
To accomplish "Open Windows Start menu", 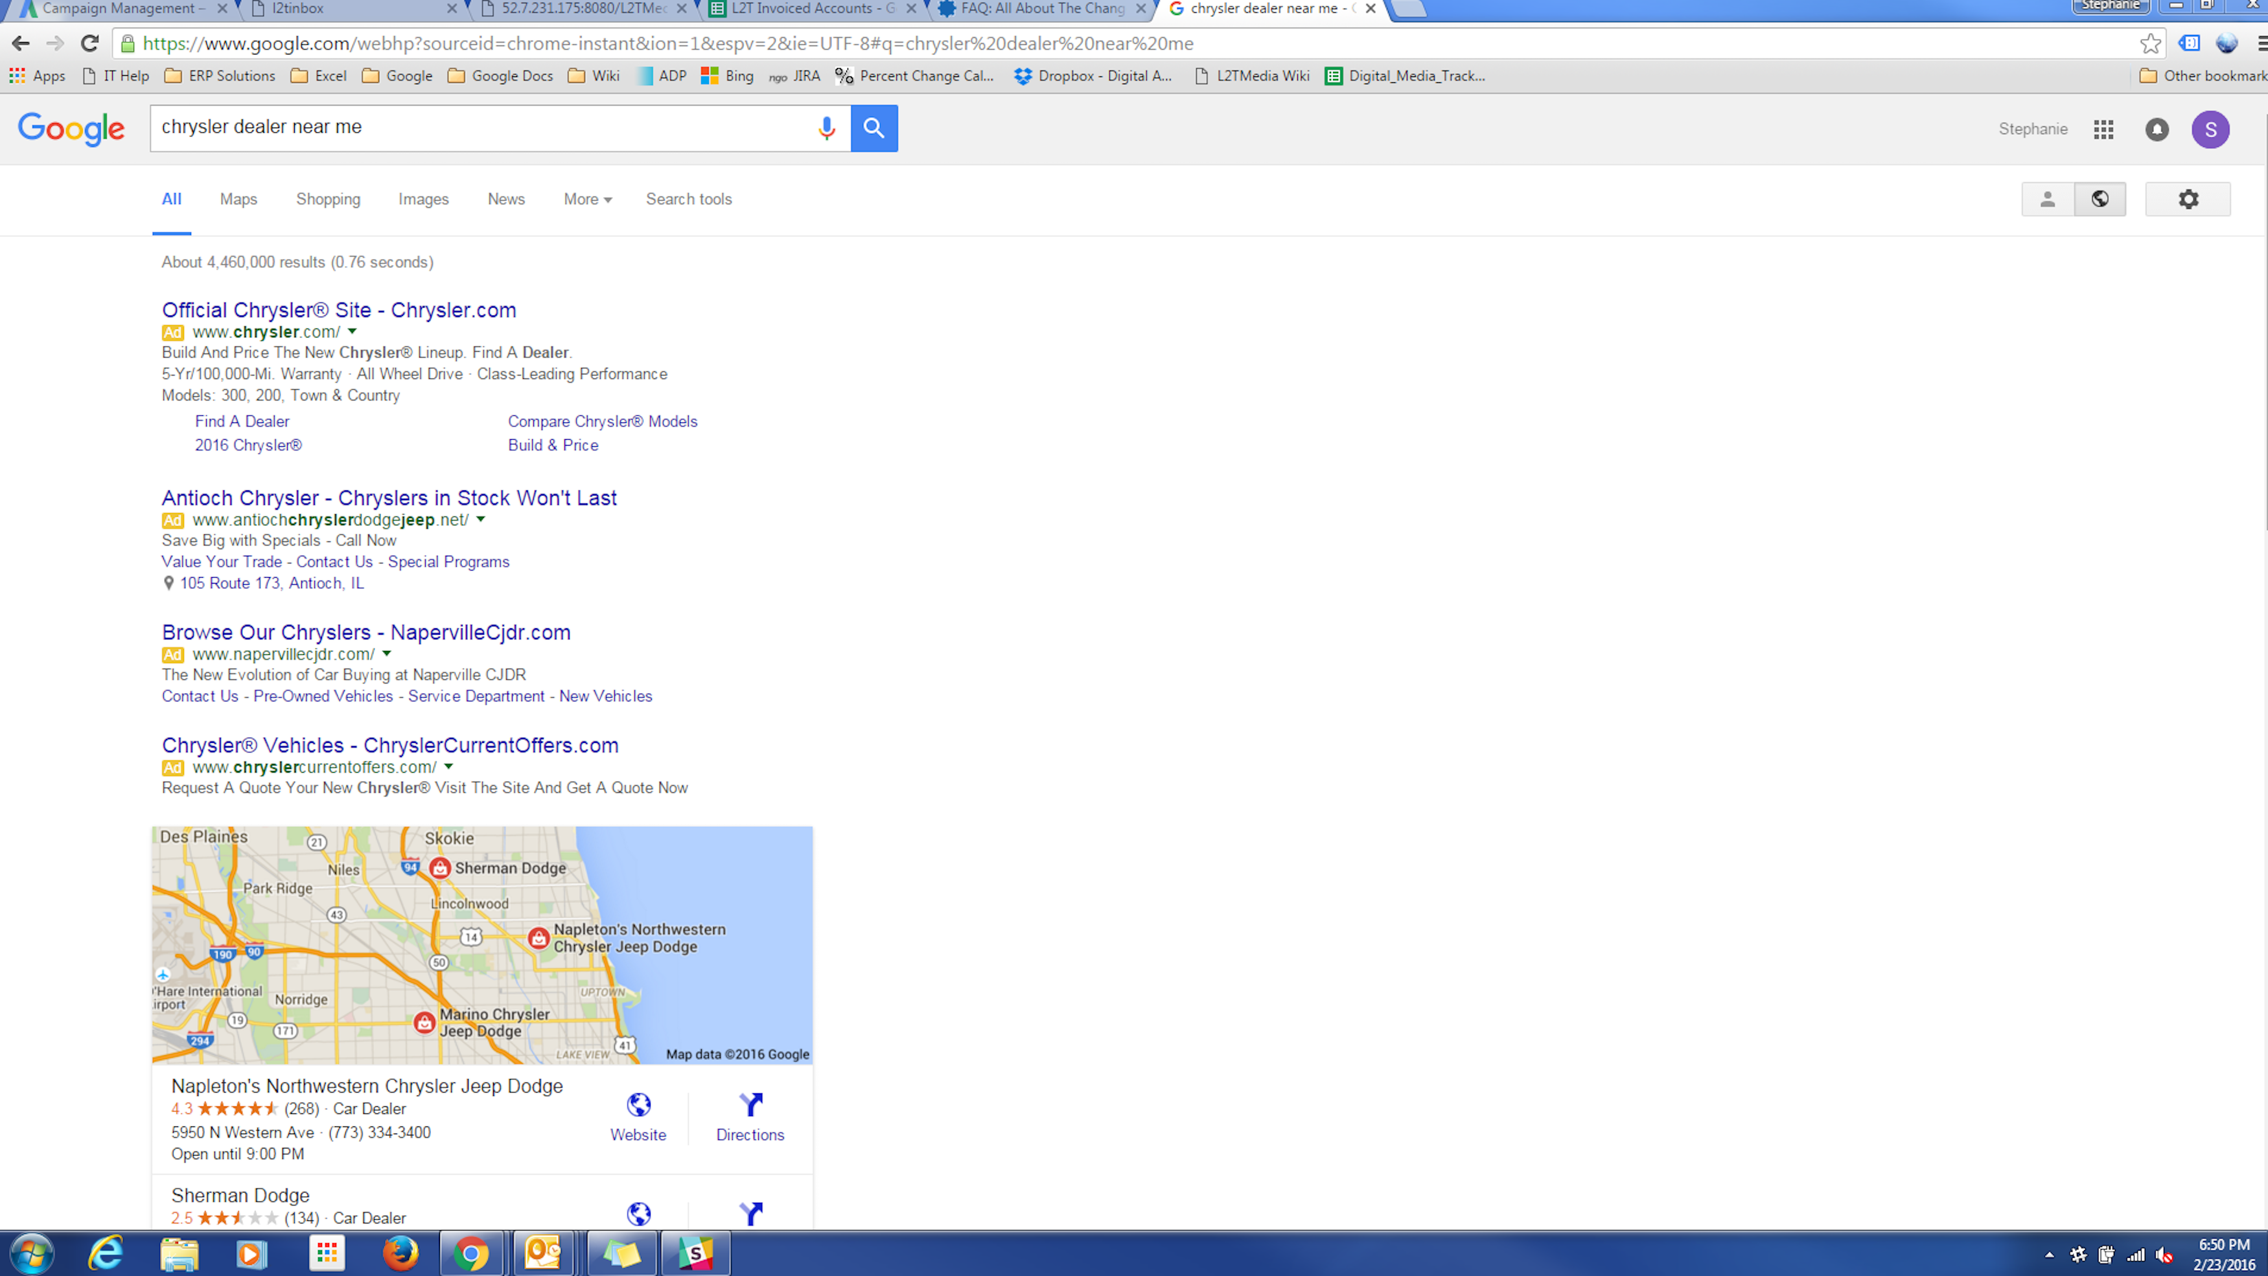I will point(32,1253).
